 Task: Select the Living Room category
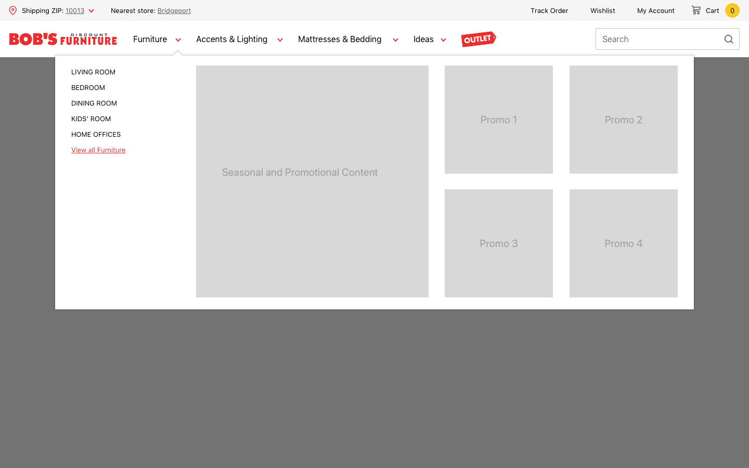[93, 72]
